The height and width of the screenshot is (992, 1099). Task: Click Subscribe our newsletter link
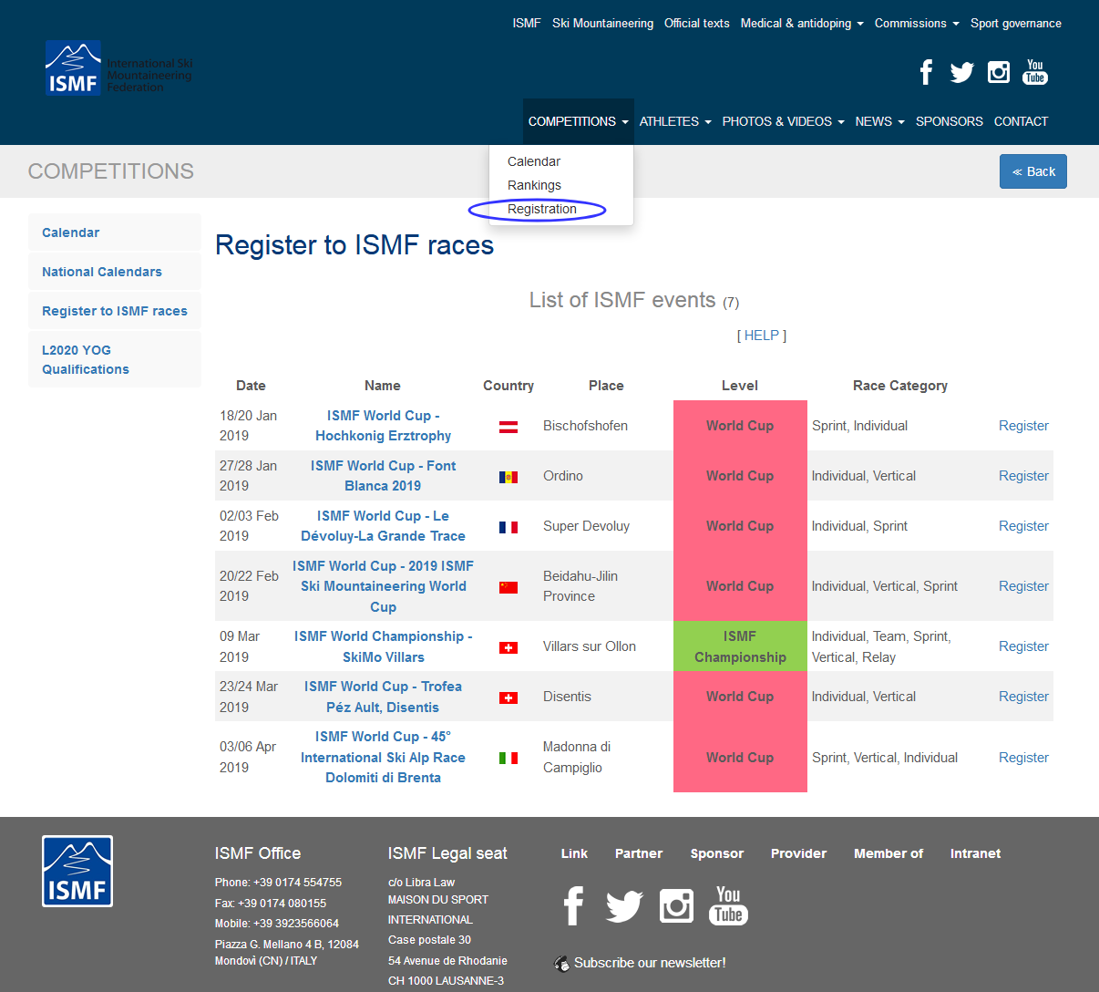coord(649,963)
